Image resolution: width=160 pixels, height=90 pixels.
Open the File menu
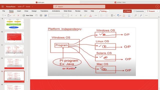(4, 11)
